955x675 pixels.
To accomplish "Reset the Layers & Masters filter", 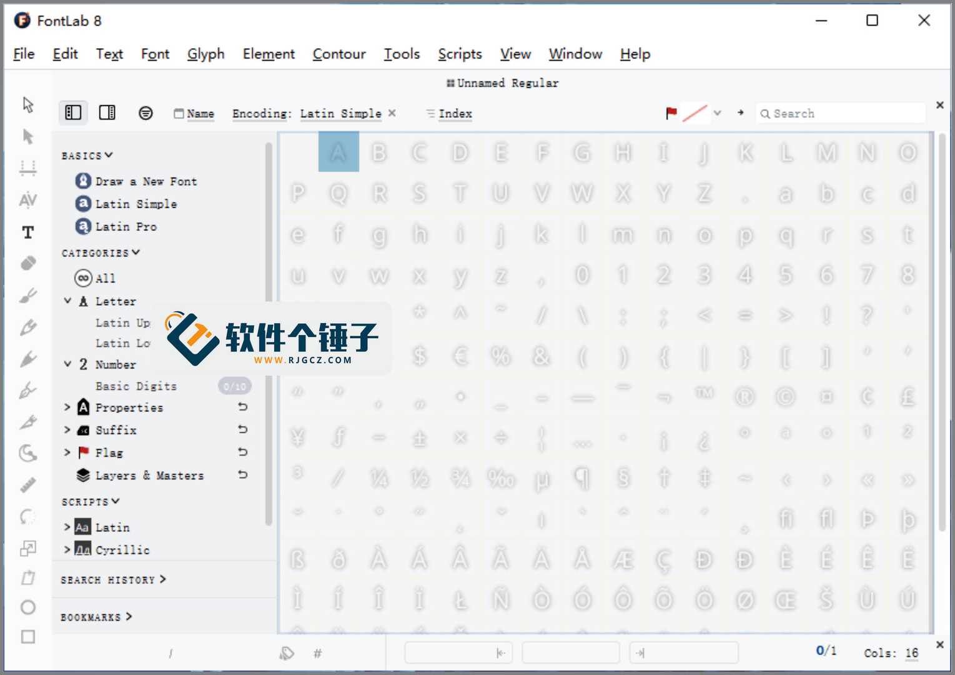I will click(242, 475).
